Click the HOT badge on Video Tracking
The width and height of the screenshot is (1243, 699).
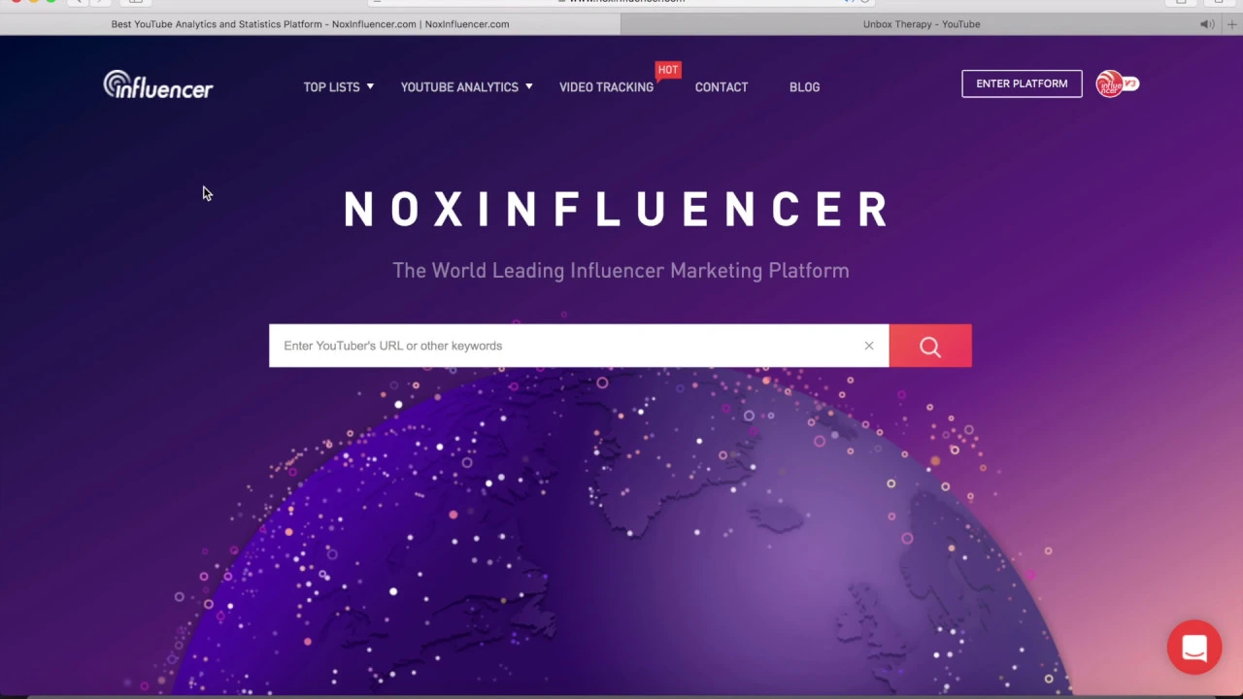(x=668, y=70)
